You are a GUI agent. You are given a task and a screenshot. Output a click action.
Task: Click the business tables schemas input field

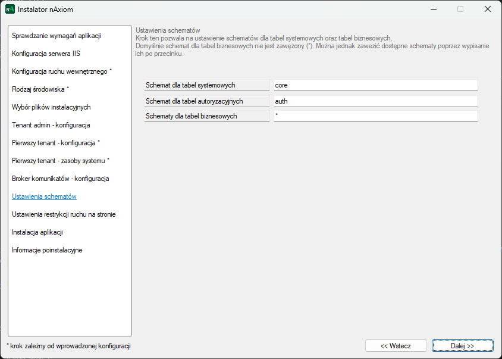pyautogui.click(x=375, y=116)
